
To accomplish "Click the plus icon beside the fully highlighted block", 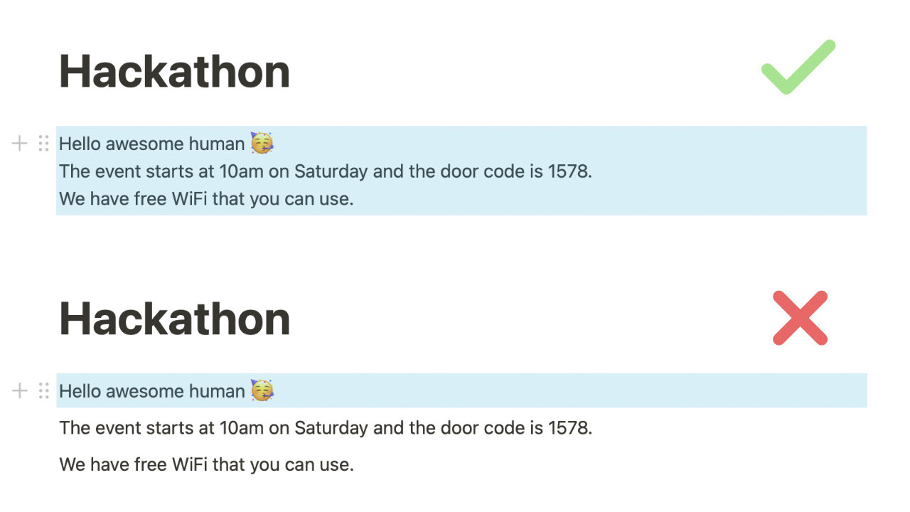I will tap(20, 144).
